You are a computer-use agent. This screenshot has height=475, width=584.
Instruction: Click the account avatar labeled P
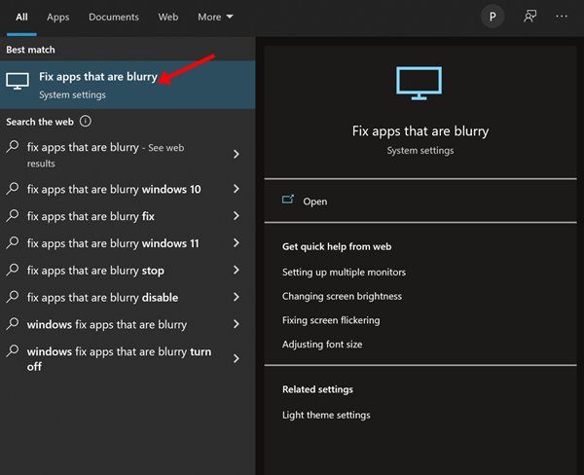tap(493, 17)
